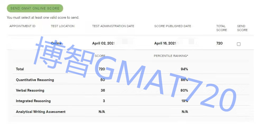Select the Total row label

click(20, 69)
